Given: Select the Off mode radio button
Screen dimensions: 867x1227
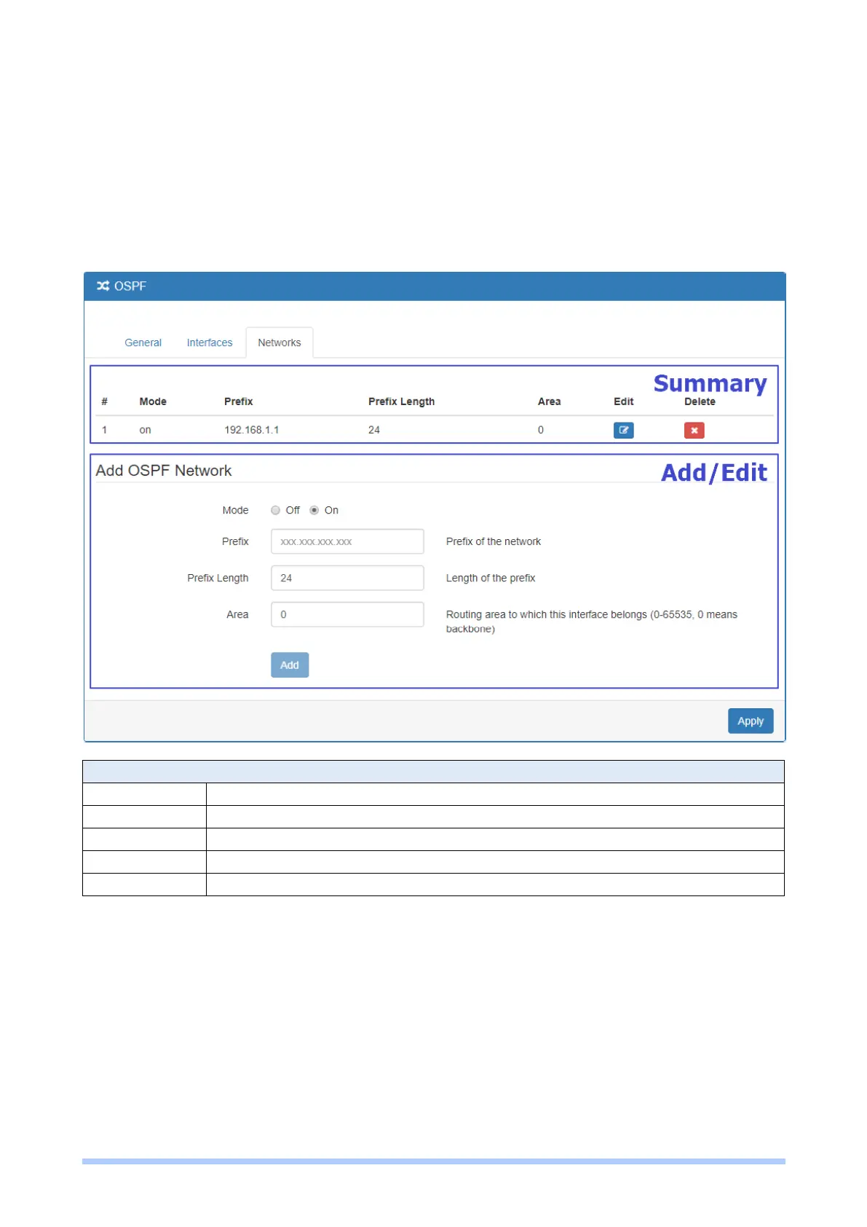Looking at the screenshot, I should point(275,510).
